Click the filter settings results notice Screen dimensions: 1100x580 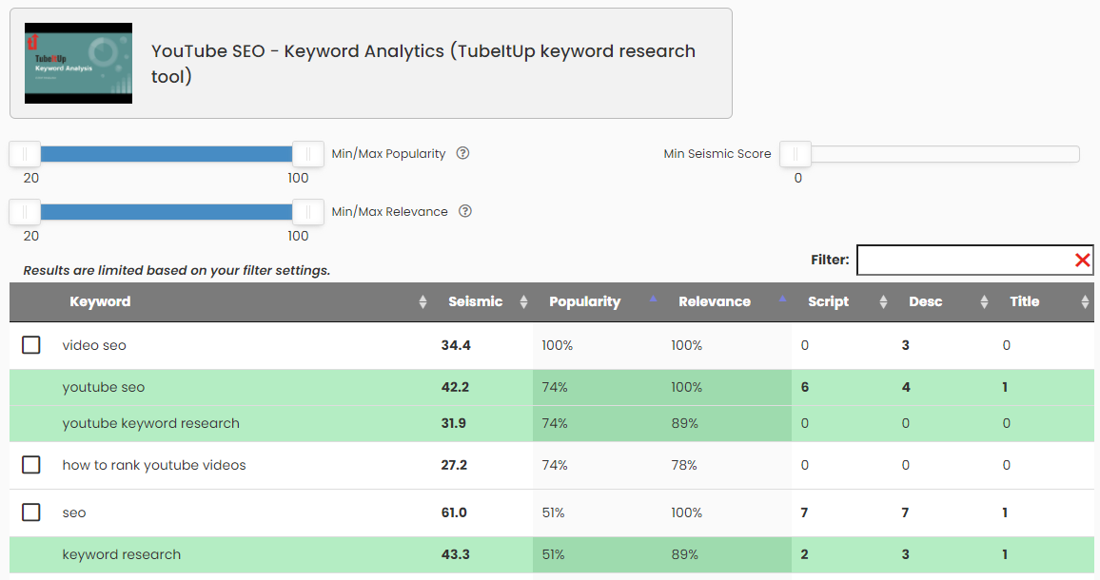177,271
